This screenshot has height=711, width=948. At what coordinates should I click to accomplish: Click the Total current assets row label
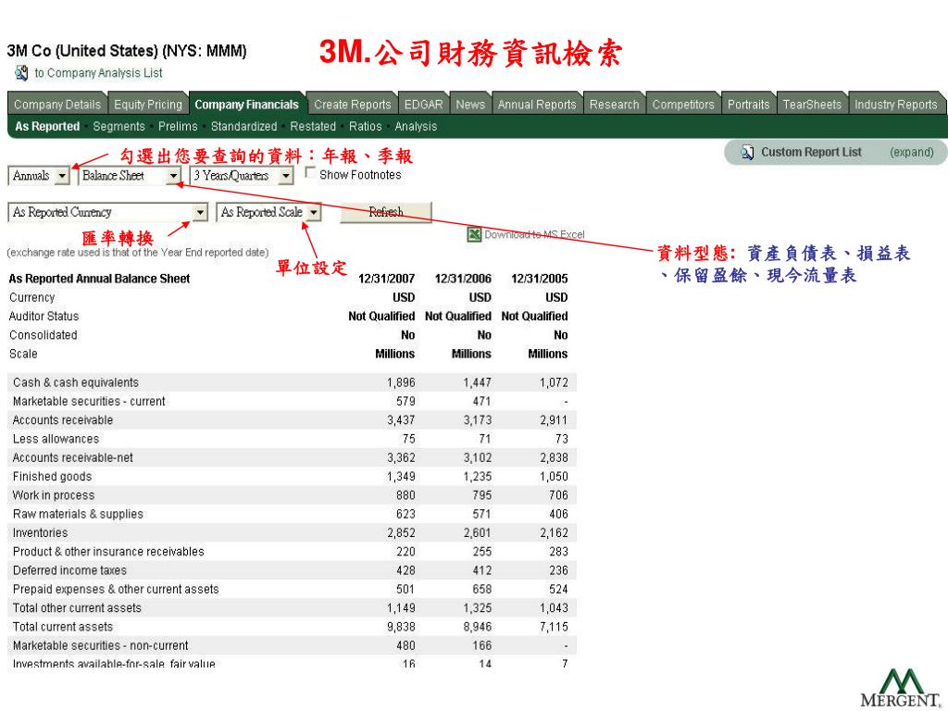62,627
